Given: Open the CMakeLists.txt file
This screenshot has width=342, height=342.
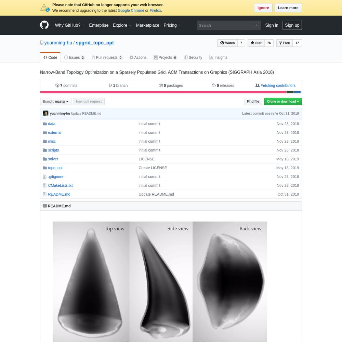Looking at the screenshot, I should click(60, 185).
